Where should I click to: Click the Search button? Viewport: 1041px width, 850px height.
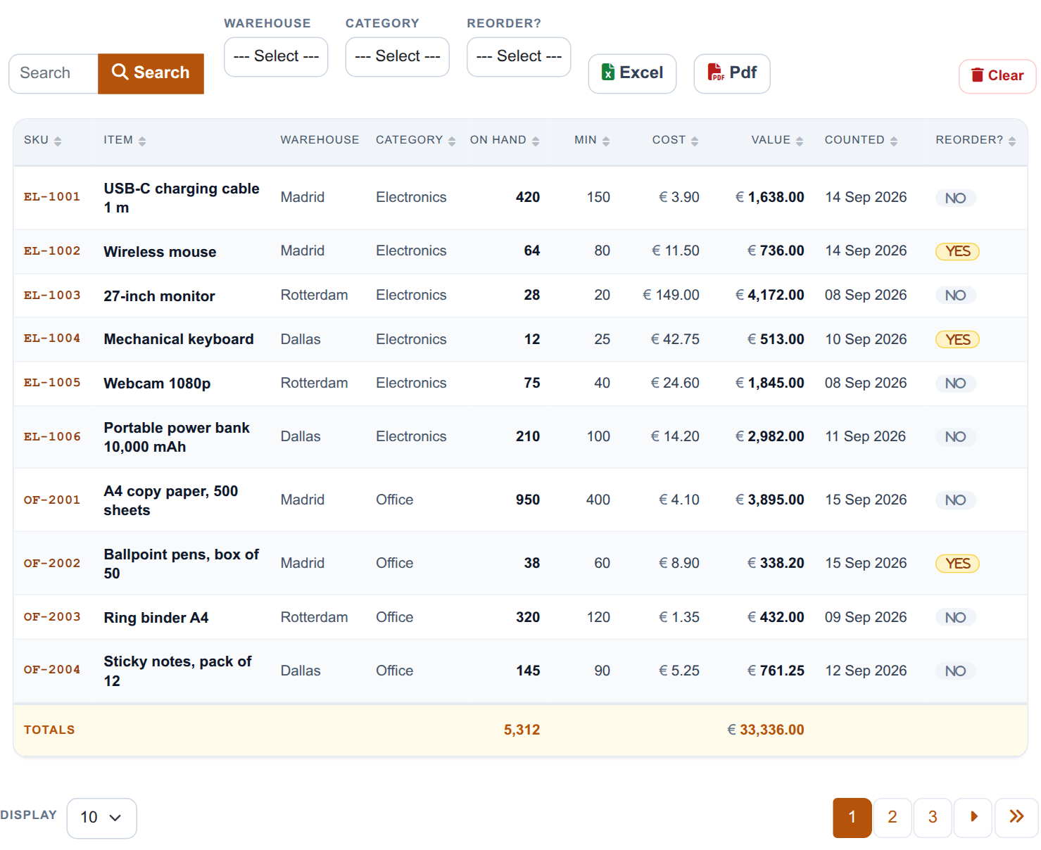pyautogui.click(x=151, y=73)
